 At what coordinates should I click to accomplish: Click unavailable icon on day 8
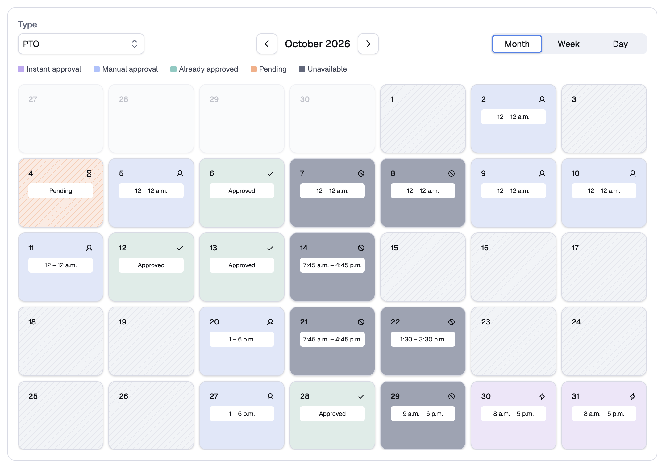[452, 173]
